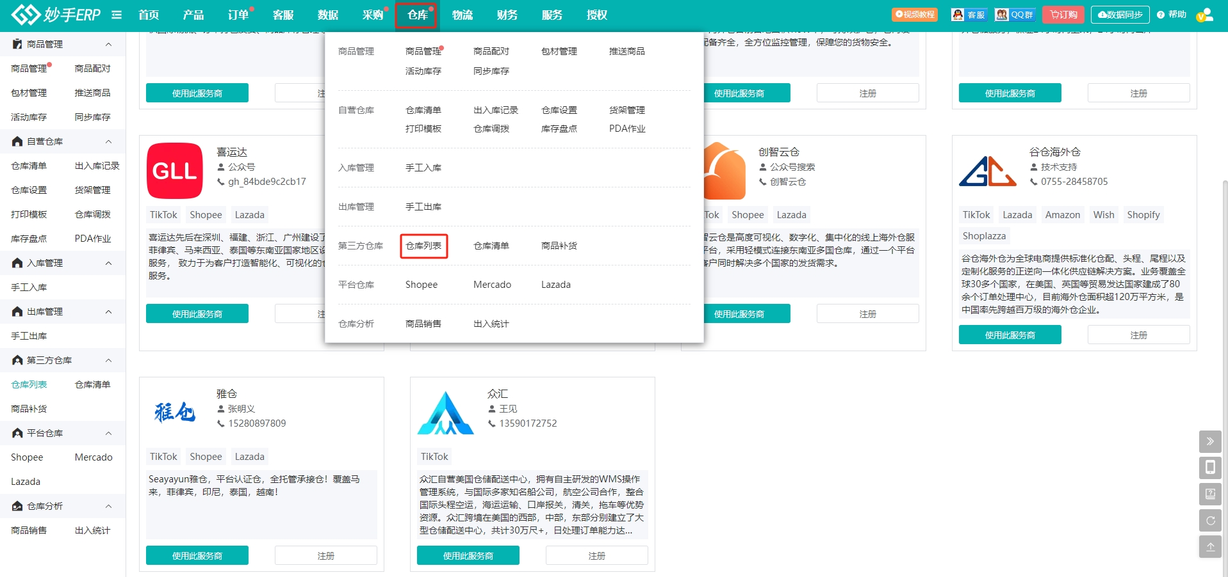Image resolution: width=1228 pixels, height=577 pixels.
Task: Click 使用此服务商 for 谷仓海外仓
Action: tap(1010, 335)
